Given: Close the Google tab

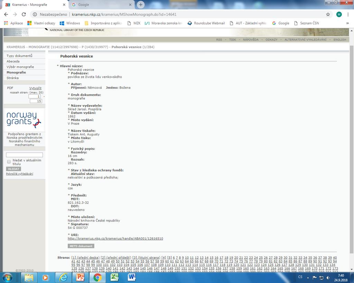Looking at the screenshot, I should tap(130, 4).
